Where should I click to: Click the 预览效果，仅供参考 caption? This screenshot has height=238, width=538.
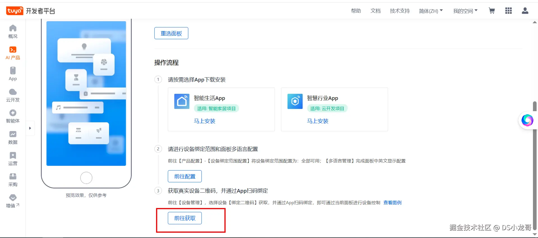(86, 195)
